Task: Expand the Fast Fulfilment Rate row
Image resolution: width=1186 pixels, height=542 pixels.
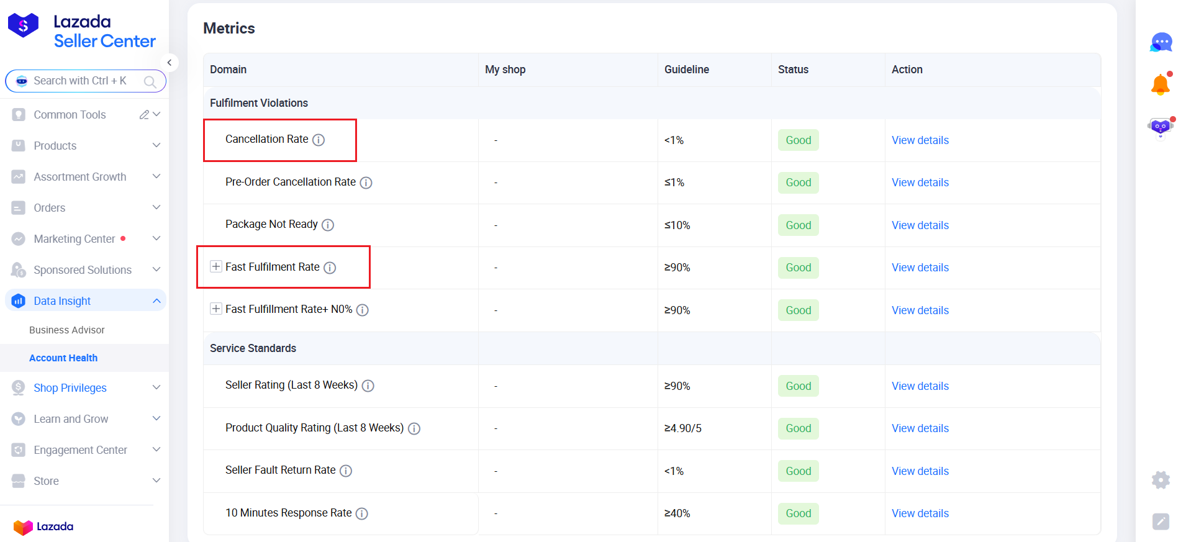Action: [216, 267]
